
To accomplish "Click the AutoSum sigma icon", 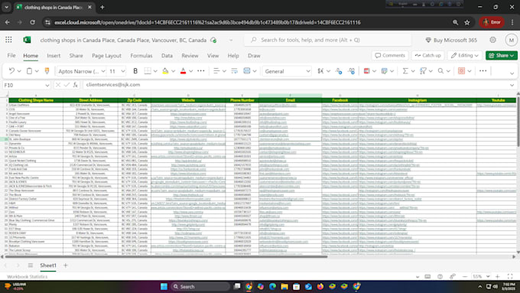I will coord(405,71).
